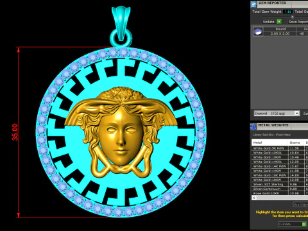Select the pendant bail at the top
The image size is (308, 231).
coord(121,24)
